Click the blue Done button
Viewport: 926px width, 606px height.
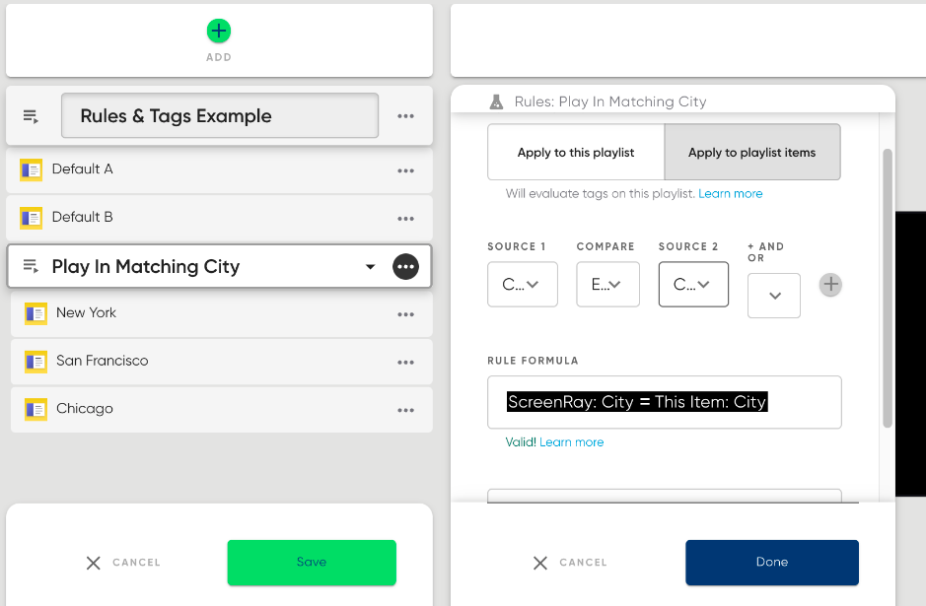point(772,563)
